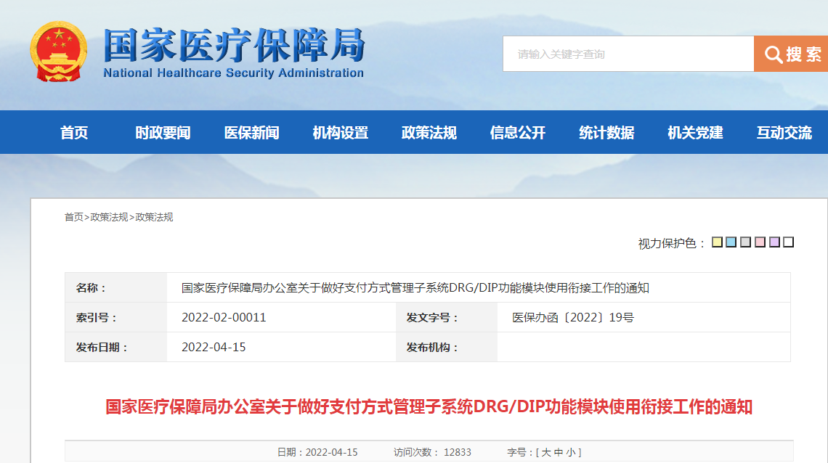Set font size to 中
Screen dimensions: 828x463
tap(558, 452)
